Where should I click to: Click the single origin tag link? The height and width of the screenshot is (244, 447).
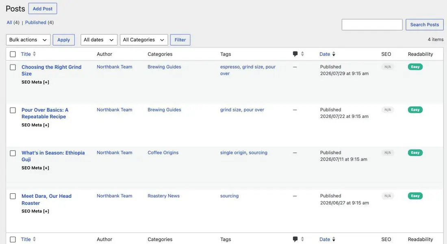233,153
